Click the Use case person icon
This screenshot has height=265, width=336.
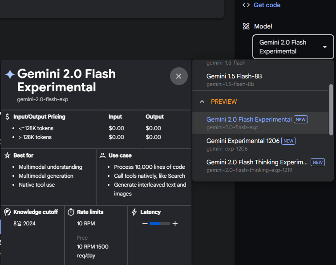coord(102,155)
